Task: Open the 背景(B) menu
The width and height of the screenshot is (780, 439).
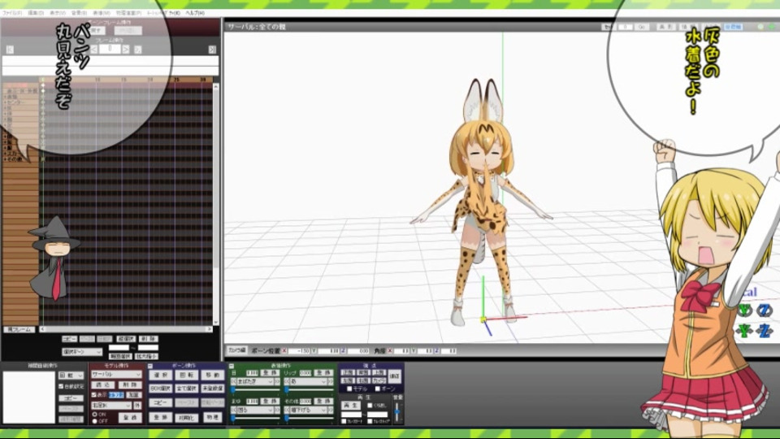Action: (x=79, y=12)
